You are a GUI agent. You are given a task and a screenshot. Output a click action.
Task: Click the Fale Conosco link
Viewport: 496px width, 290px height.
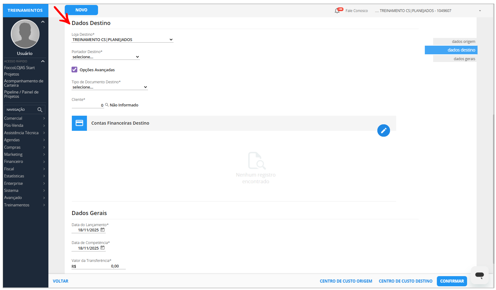[357, 11]
